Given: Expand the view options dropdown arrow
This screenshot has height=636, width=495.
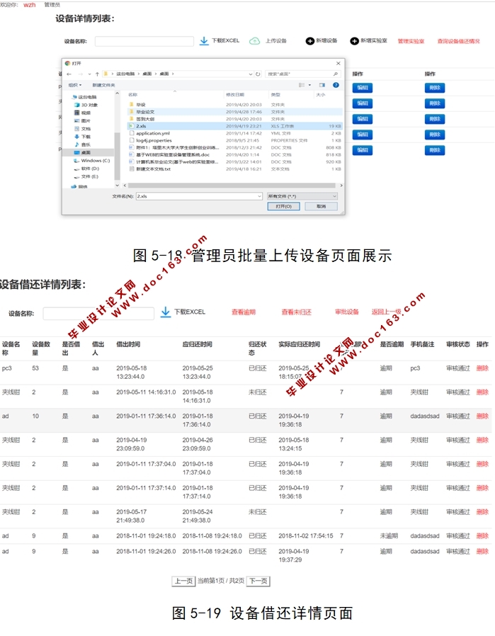Looking at the screenshot, I should coord(309,85).
